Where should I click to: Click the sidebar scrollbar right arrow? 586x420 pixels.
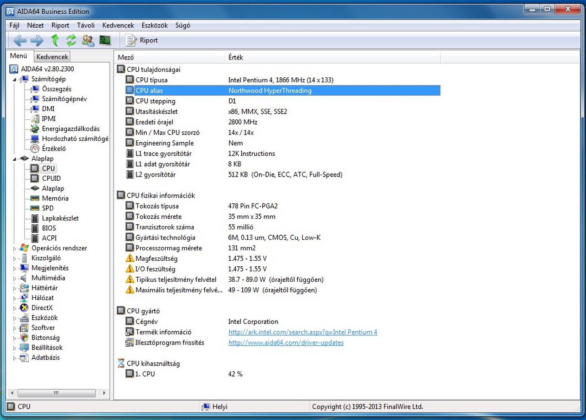click(x=104, y=393)
